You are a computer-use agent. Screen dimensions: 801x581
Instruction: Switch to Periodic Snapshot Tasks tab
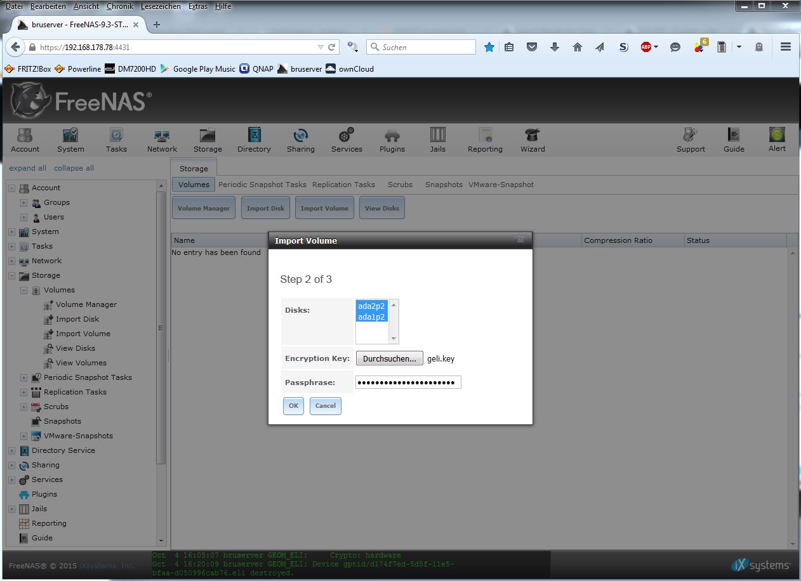click(262, 185)
